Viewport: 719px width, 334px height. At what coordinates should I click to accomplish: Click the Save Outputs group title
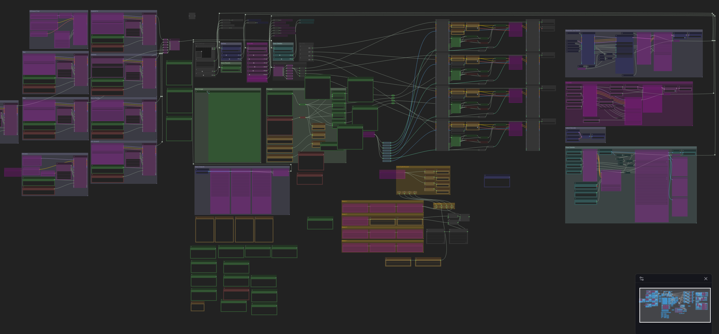pyautogui.click(x=200, y=167)
